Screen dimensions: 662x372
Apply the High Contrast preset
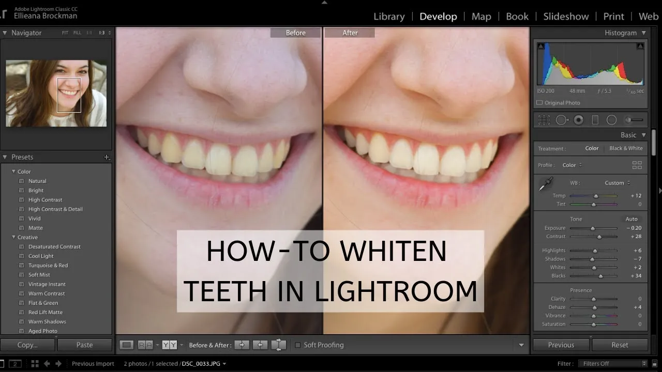tap(45, 200)
